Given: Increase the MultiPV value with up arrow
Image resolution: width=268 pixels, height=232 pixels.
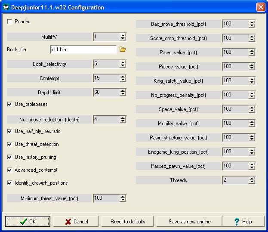Looking at the screenshot, I should click(123, 35).
